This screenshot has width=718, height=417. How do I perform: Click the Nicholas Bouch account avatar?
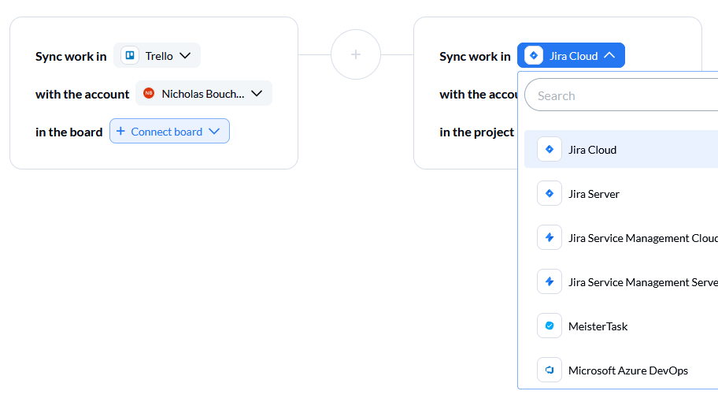[x=149, y=94]
